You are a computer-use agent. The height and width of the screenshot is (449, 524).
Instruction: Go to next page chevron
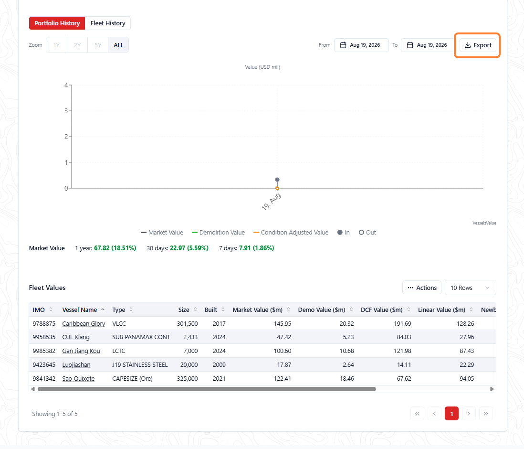[x=469, y=414]
